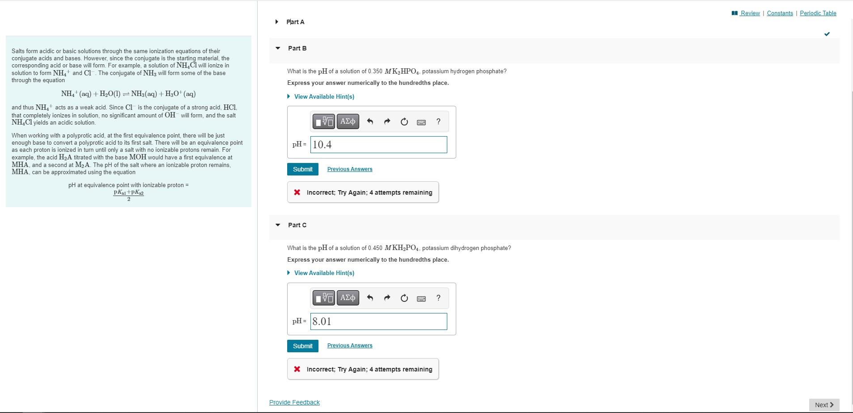Open keyboard shortcuts icon in Part C
The width and height of the screenshot is (853, 413).
(x=421, y=298)
